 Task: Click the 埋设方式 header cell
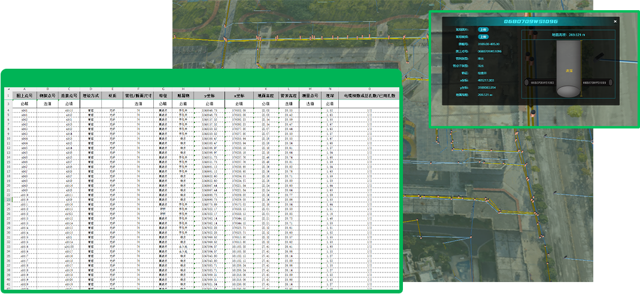(x=91, y=95)
